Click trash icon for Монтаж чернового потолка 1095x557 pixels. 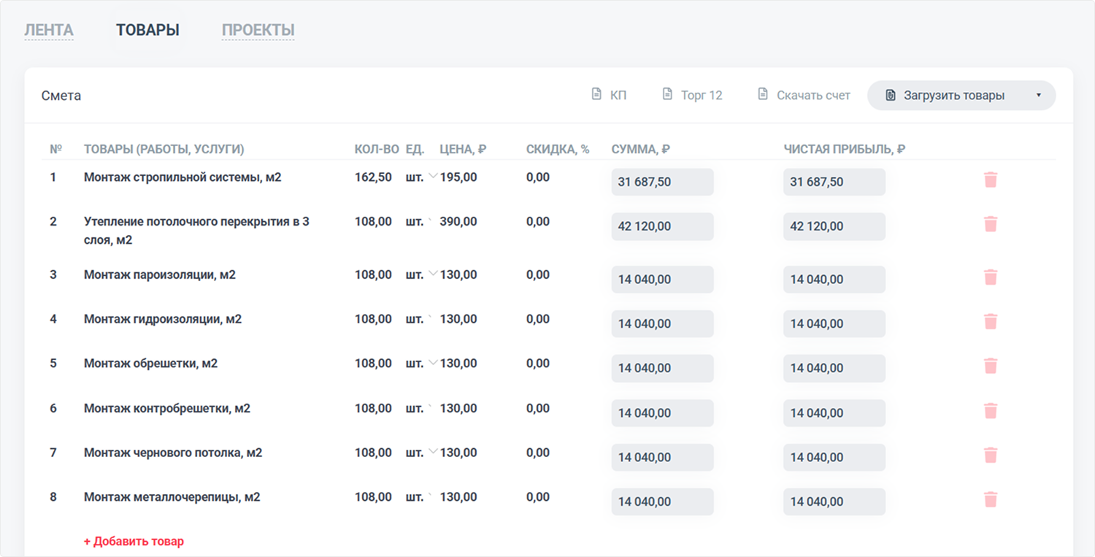990,456
